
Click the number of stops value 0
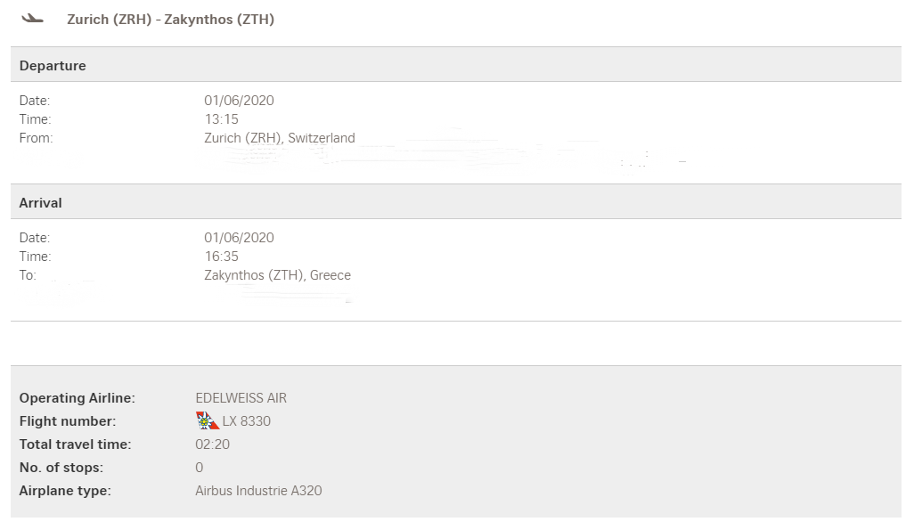tap(199, 468)
